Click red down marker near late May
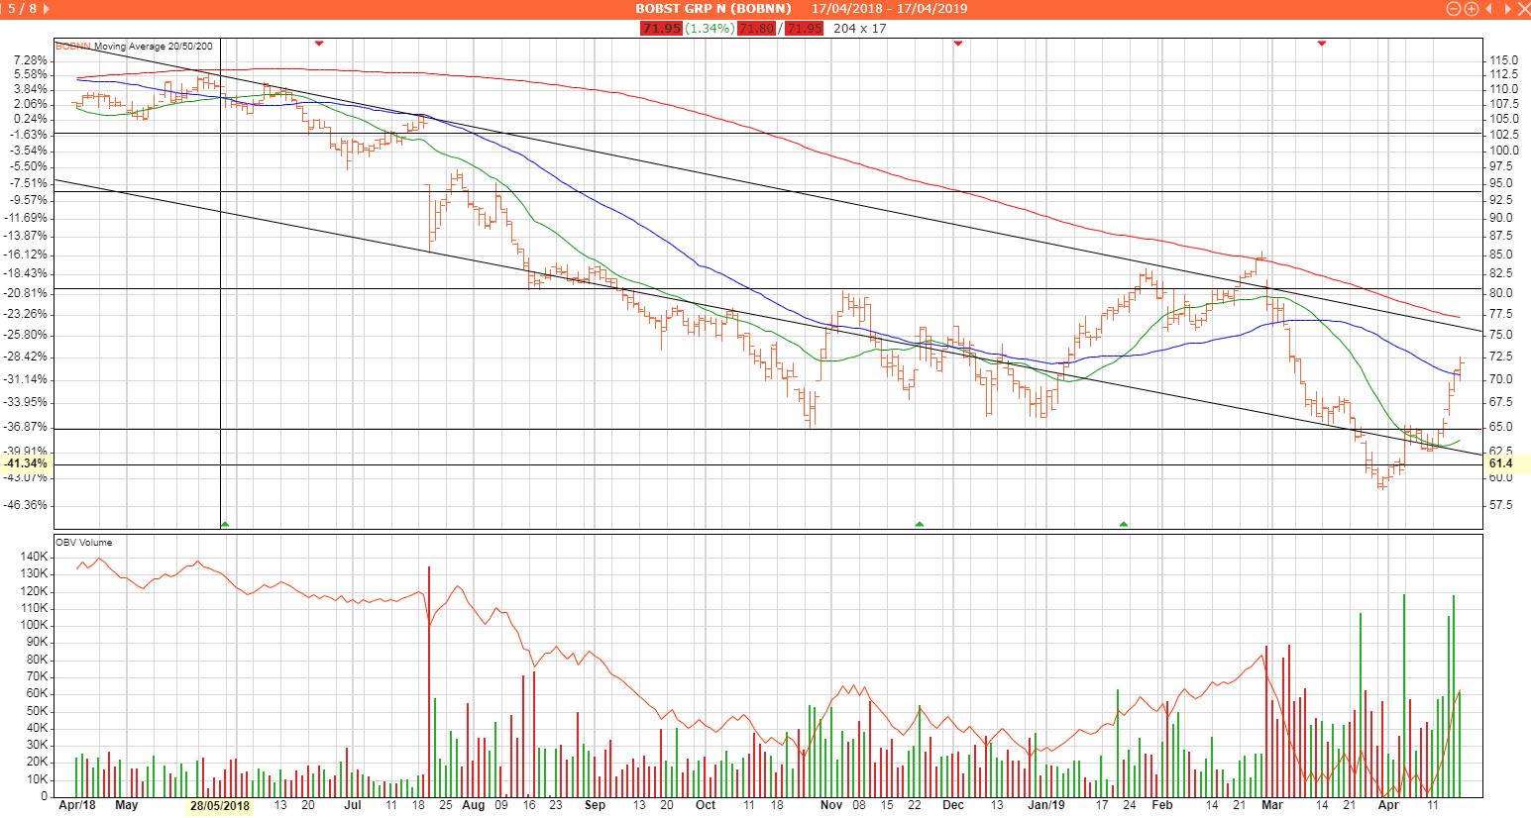This screenshot has width=1531, height=818. pos(319,44)
